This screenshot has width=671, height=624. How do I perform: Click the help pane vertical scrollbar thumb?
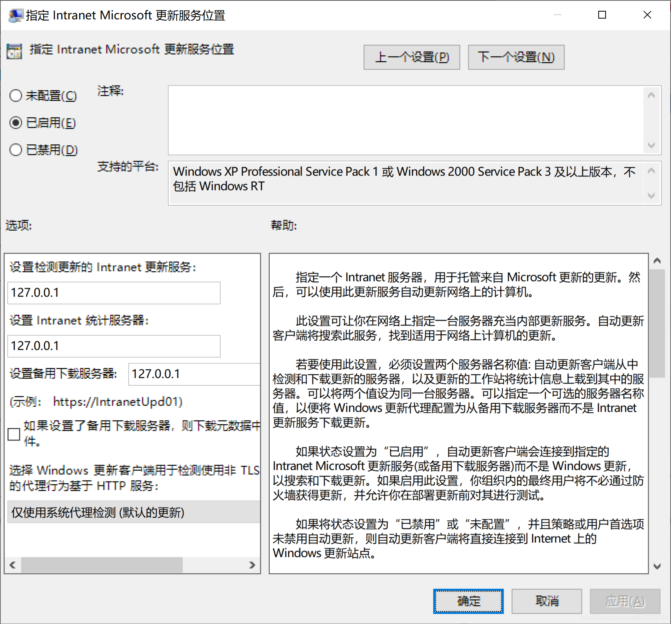tap(657, 323)
